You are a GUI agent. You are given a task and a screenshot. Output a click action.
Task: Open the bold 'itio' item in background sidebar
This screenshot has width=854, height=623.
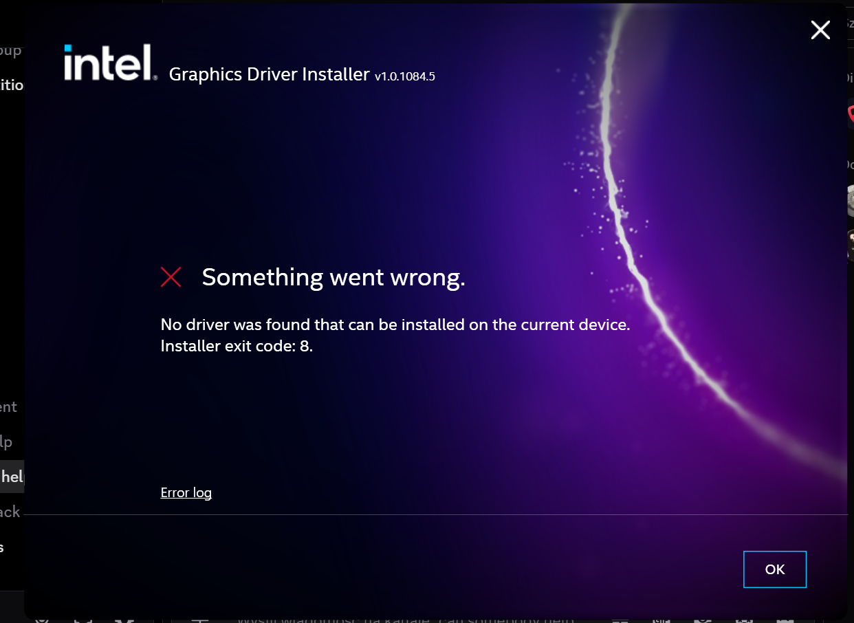12,85
